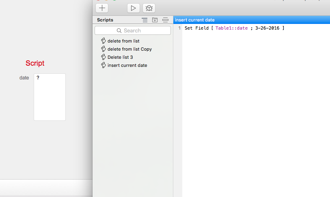Select the 'delete from list' script
This screenshot has width=330, height=197.
point(123,41)
